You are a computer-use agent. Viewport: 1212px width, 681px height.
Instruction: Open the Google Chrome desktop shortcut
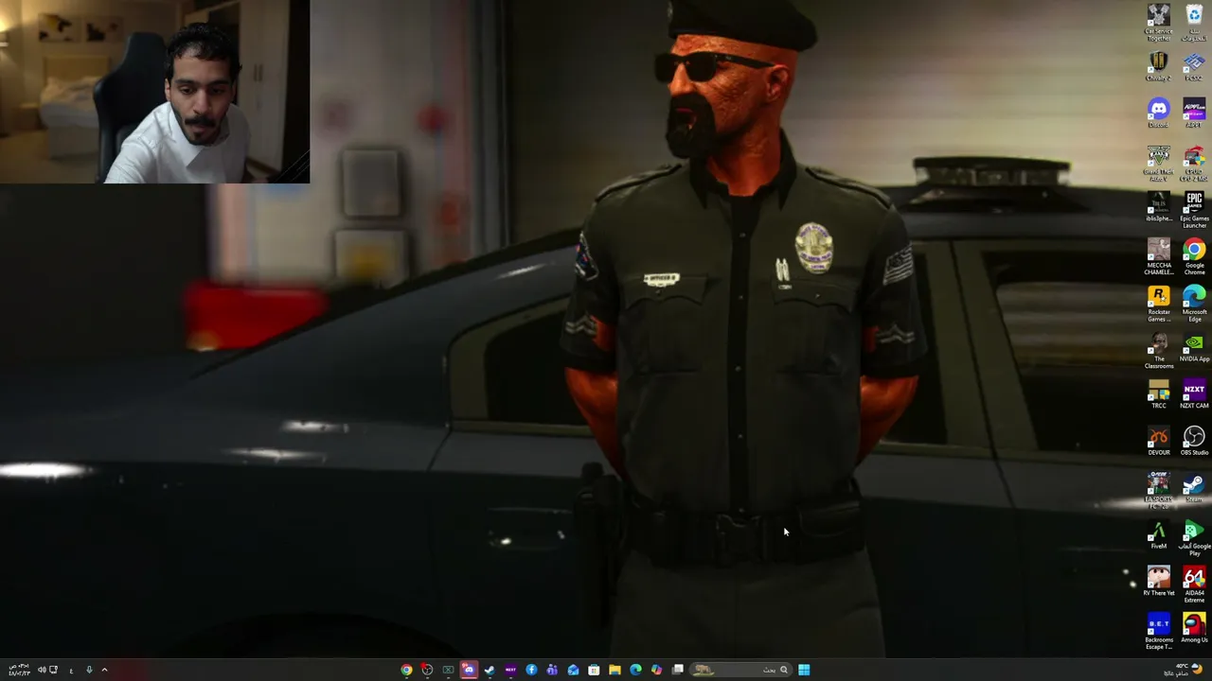tap(1194, 257)
